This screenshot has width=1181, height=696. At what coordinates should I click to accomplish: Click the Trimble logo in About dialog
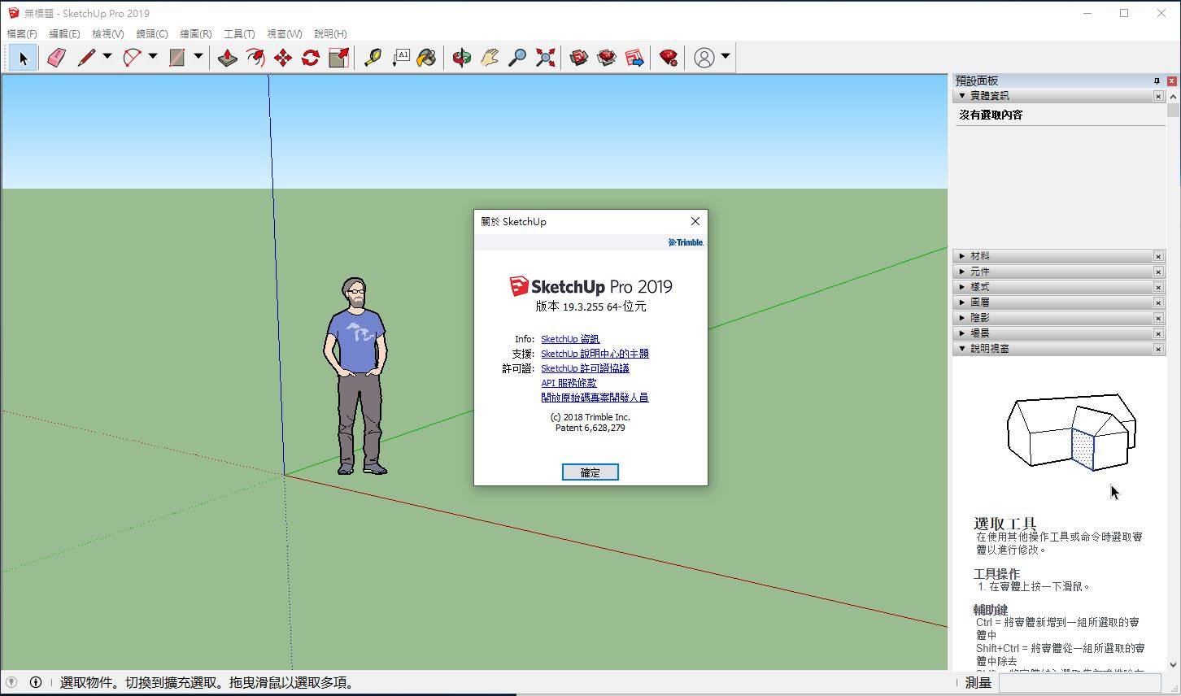686,242
